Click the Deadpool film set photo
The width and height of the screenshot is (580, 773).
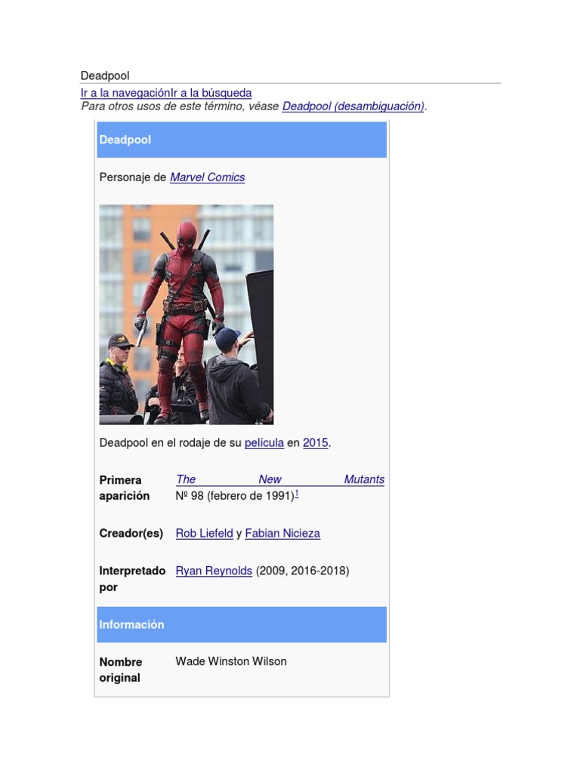point(187,315)
